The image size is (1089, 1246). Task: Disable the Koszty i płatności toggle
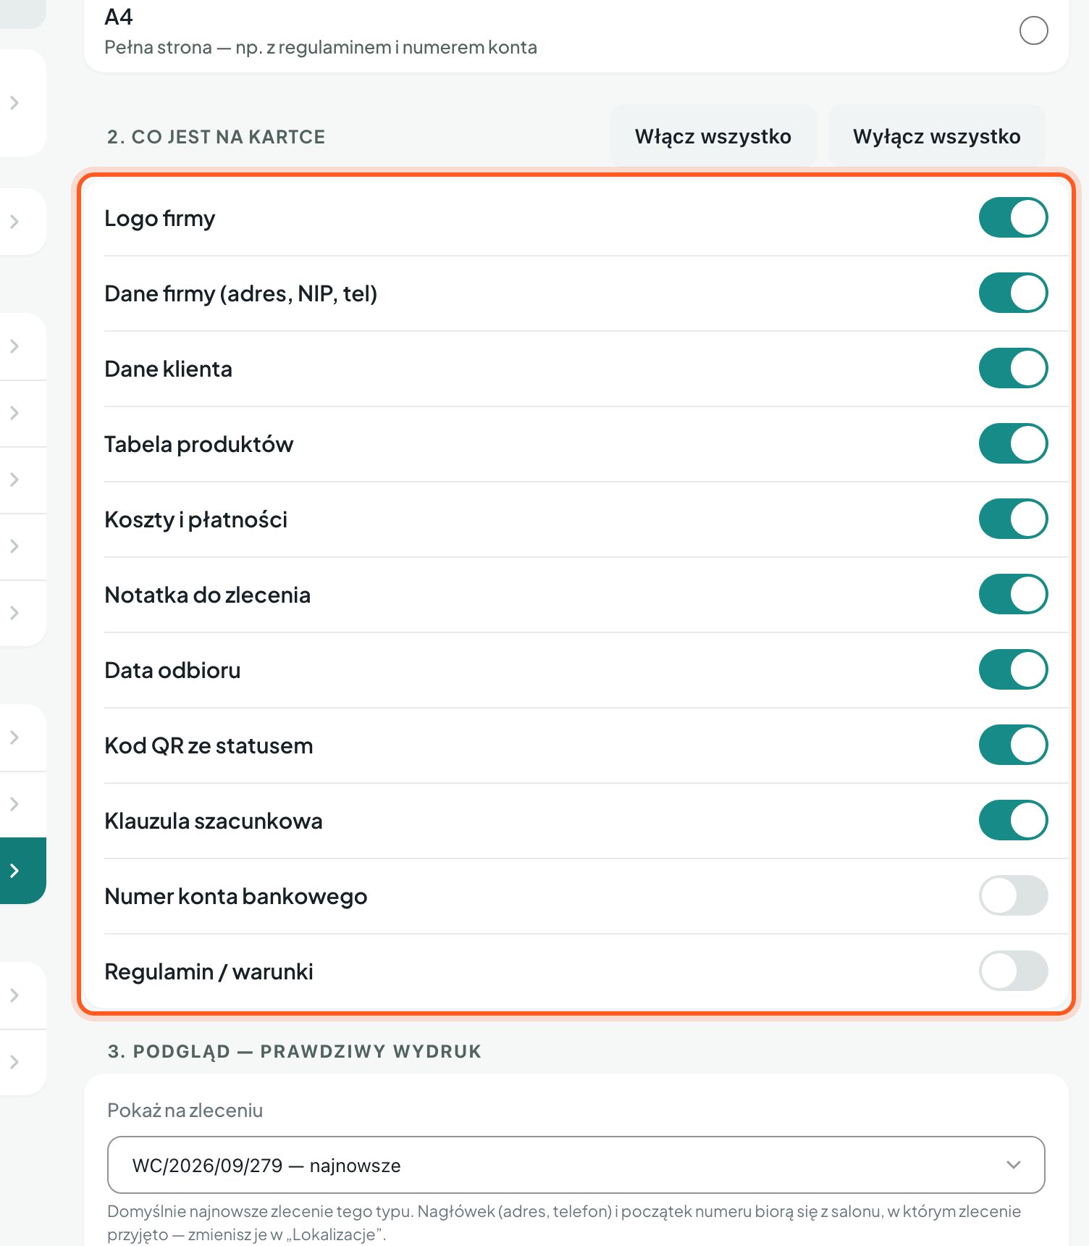click(x=1013, y=519)
